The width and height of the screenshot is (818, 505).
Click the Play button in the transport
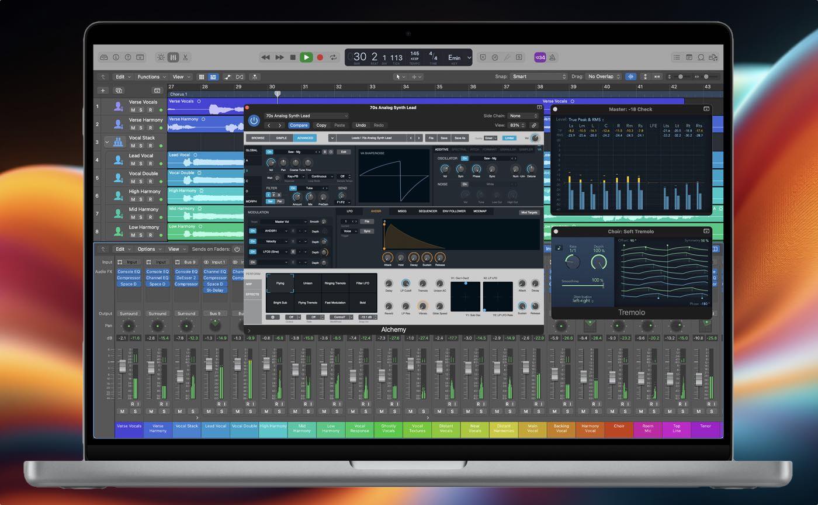306,57
